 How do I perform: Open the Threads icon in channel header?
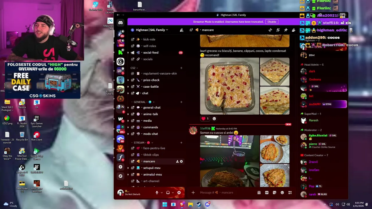[270, 30]
